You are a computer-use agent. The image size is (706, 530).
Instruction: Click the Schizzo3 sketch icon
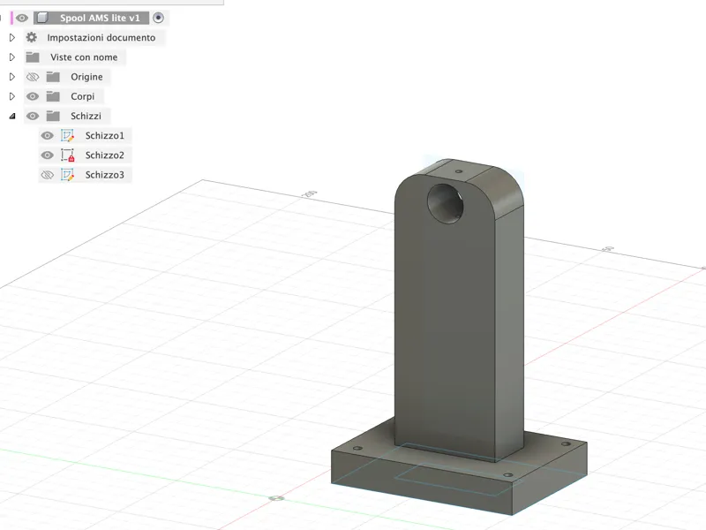pos(68,175)
